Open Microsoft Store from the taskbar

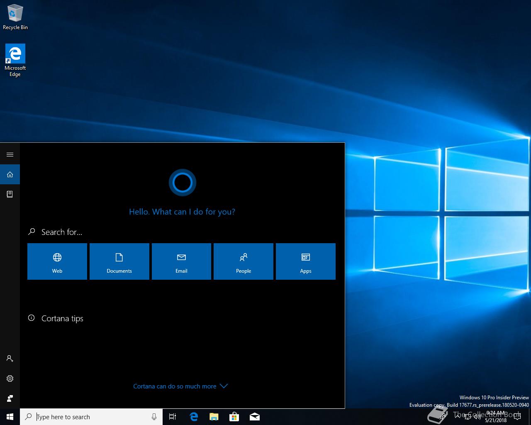point(234,417)
